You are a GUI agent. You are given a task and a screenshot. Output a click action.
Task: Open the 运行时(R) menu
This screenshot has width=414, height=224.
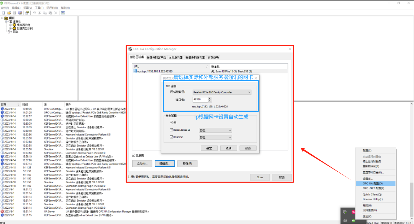52,8
